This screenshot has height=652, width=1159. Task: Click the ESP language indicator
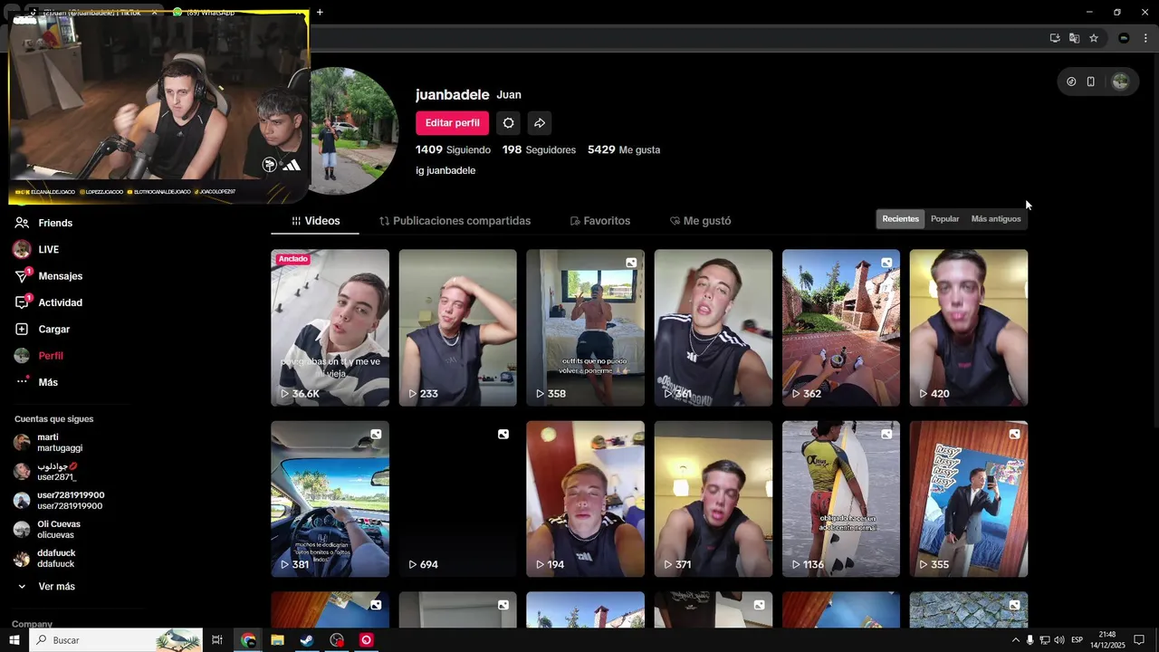coord(1078,640)
